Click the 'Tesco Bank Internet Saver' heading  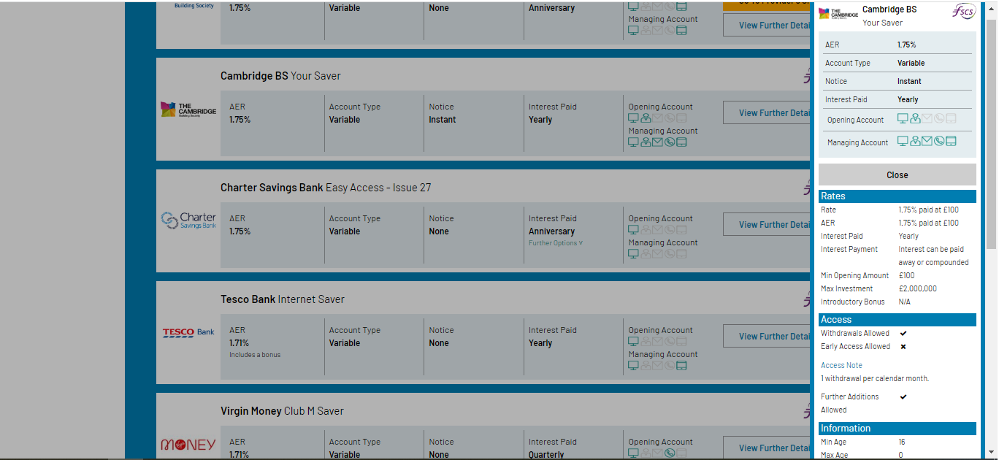tap(283, 299)
